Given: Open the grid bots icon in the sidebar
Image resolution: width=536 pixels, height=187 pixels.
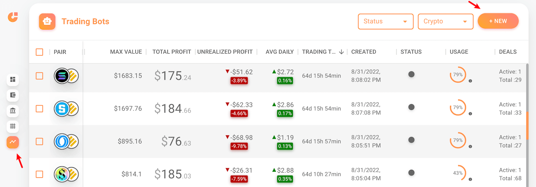Looking at the screenshot, I should point(13,126).
